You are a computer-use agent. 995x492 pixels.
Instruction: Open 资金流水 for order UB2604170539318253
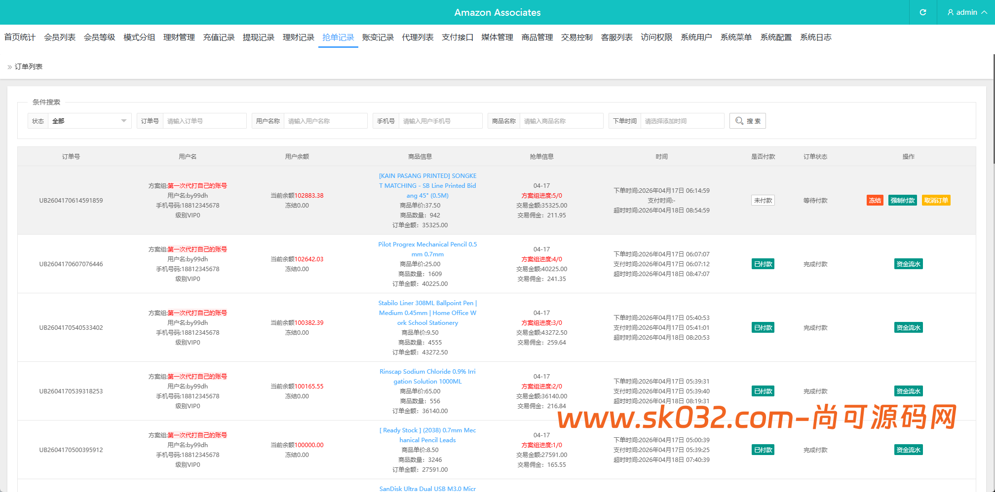tap(909, 391)
